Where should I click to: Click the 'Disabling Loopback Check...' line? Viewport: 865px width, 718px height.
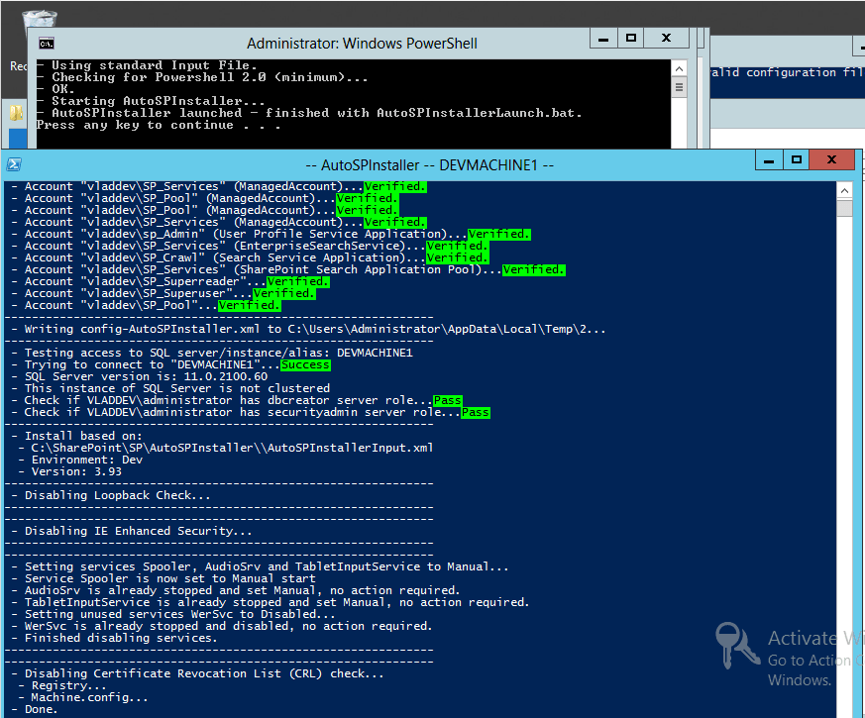pyautogui.click(x=111, y=496)
